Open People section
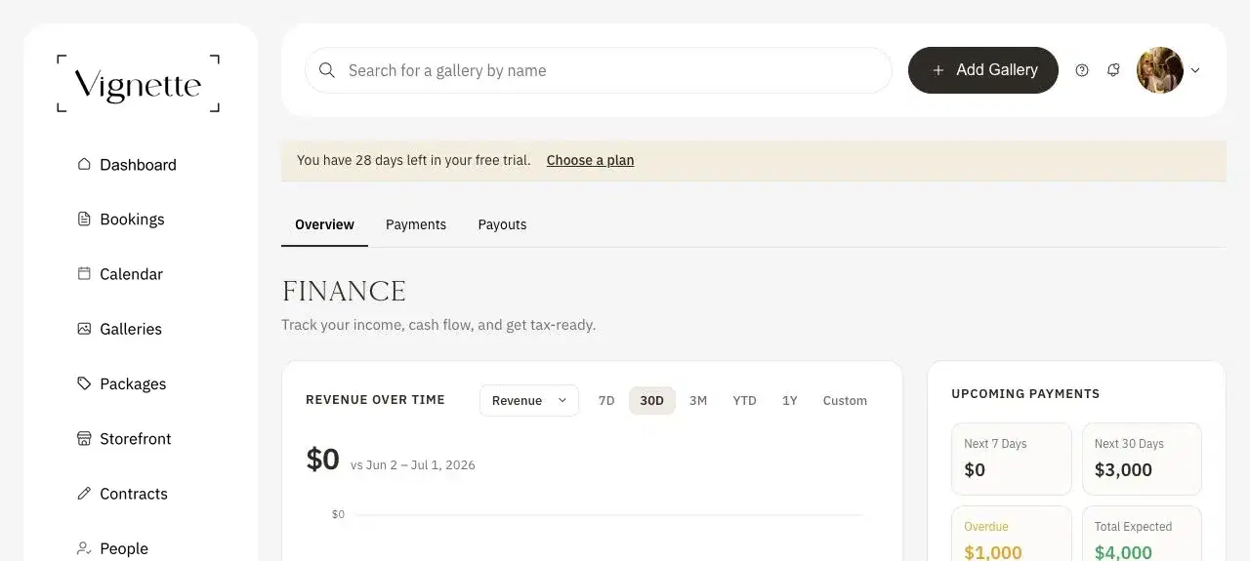Viewport: 1250px width, 561px height. pyautogui.click(x=124, y=548)
